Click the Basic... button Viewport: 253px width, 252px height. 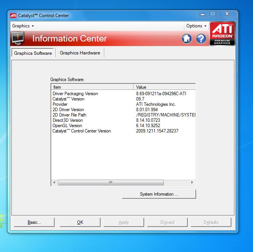click(34, 222)
